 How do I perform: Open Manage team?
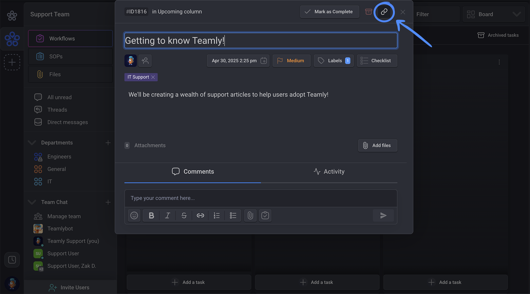(57, 216)
